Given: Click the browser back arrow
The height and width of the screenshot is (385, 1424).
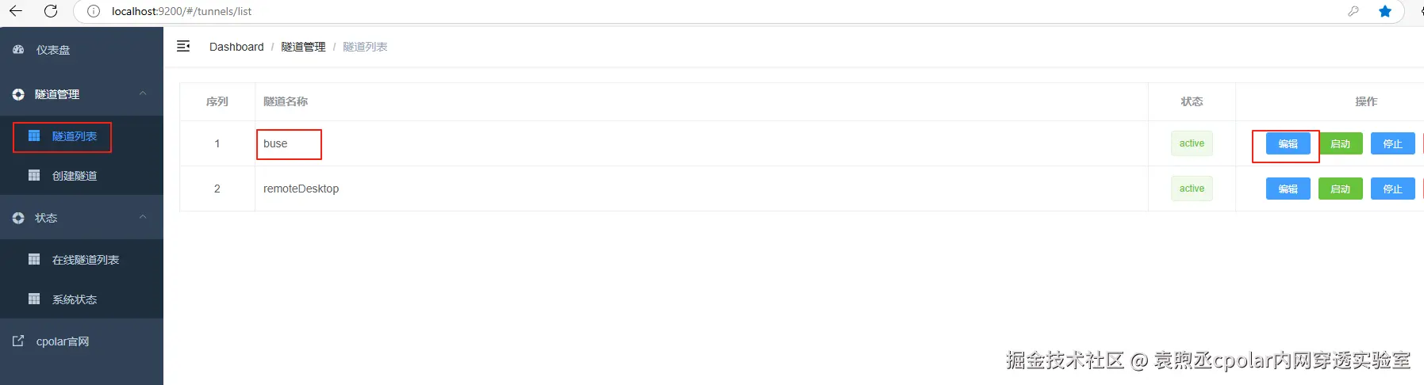Looking at the screenshot, I should point(16,11).
